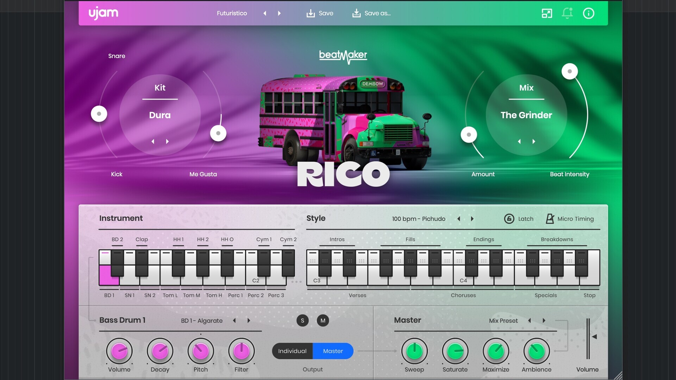Go to next preset after Futuristico
The height and width of the screenshot is (380, 676).
pos(279,13)
